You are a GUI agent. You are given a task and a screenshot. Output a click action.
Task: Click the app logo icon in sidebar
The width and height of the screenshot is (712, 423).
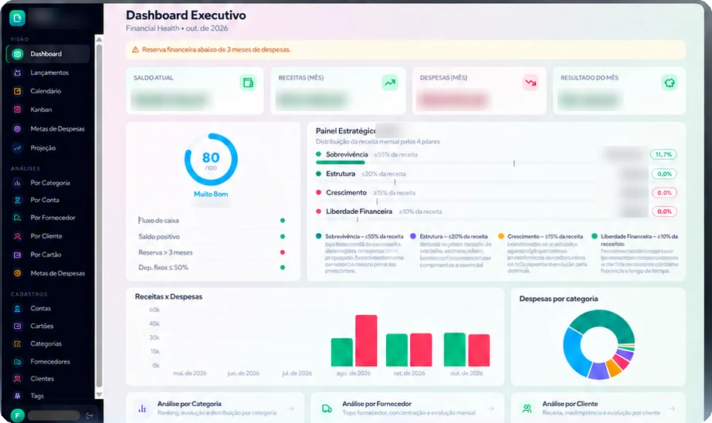click(17, 19)
